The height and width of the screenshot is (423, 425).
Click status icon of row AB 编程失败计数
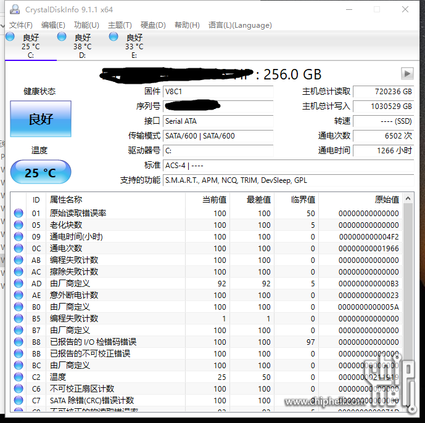pyautogui.click(x=19, y=260)
